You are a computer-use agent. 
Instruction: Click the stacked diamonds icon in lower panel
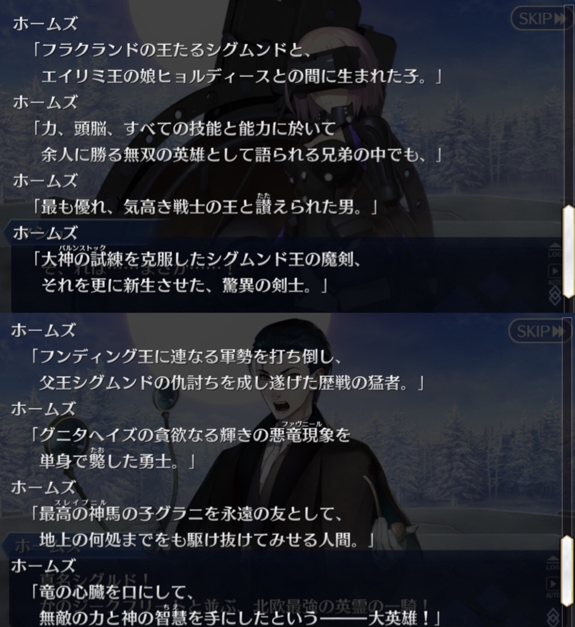pyautogui.click(x=554, y=616)
